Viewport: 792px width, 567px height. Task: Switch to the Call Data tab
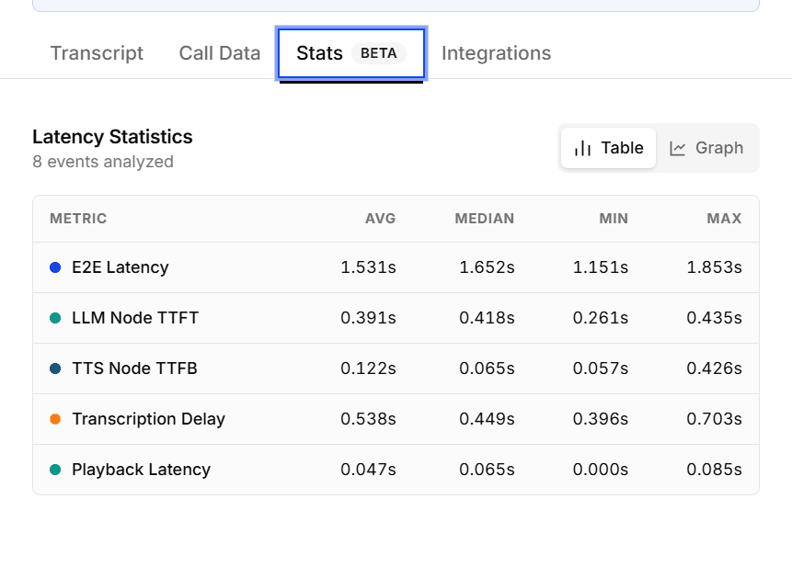coord(220,53)
